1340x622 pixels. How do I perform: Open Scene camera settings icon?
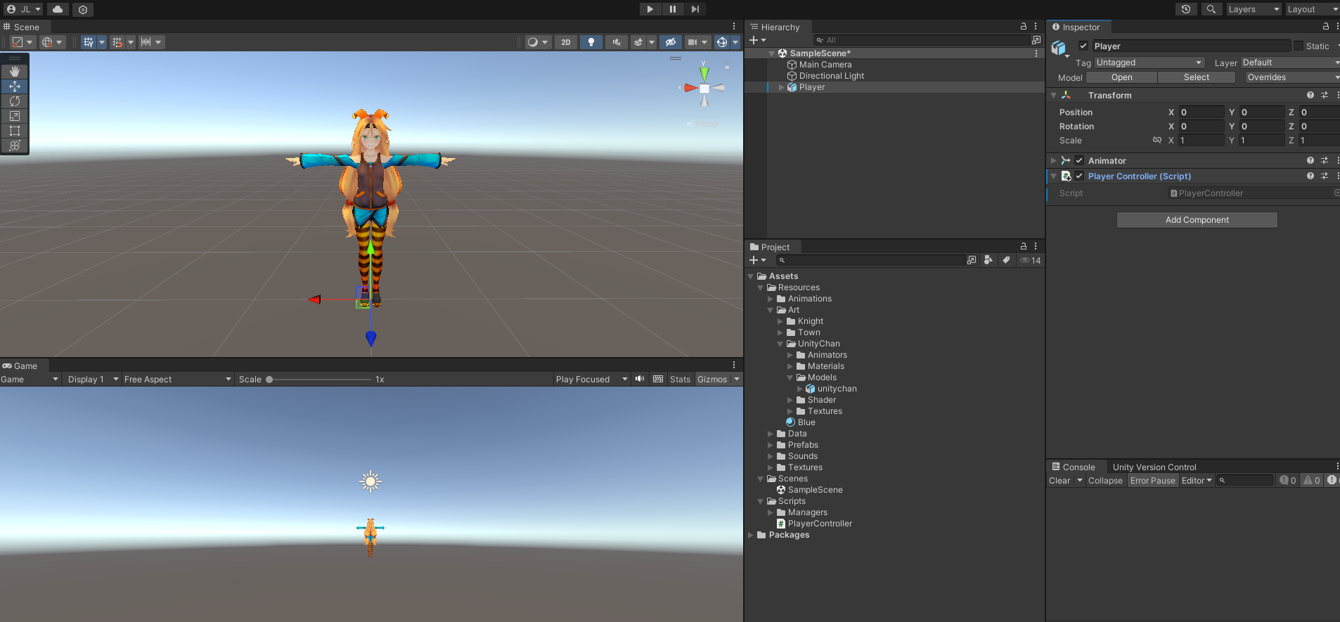pos(692,42)
